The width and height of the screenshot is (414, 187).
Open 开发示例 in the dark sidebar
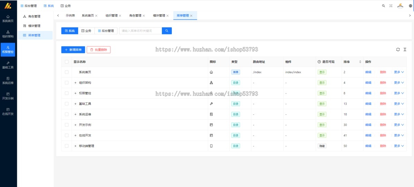point(8,96)
